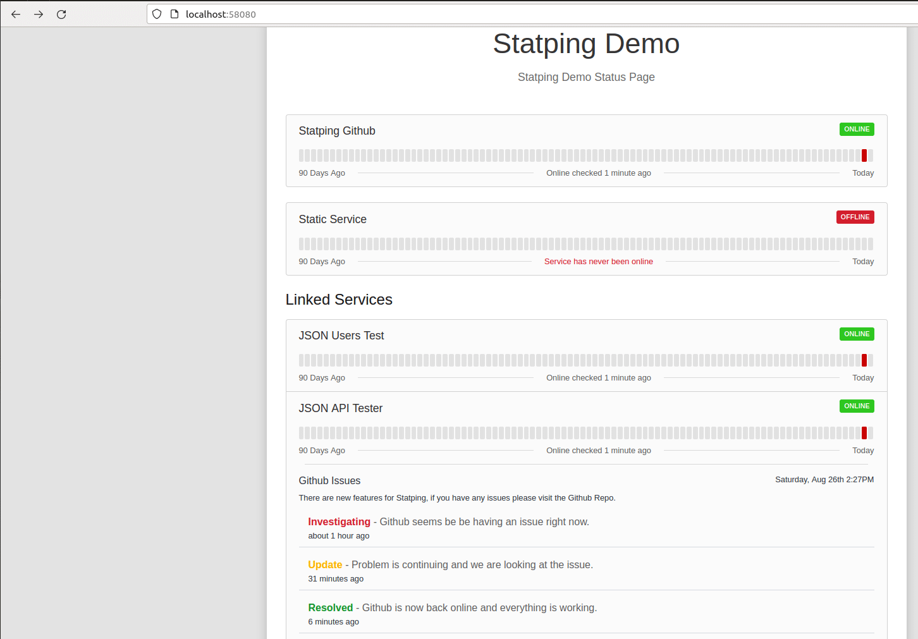
Task: Click the browser back arrow button
Action: pyautogui.click(x=16, y=14)
